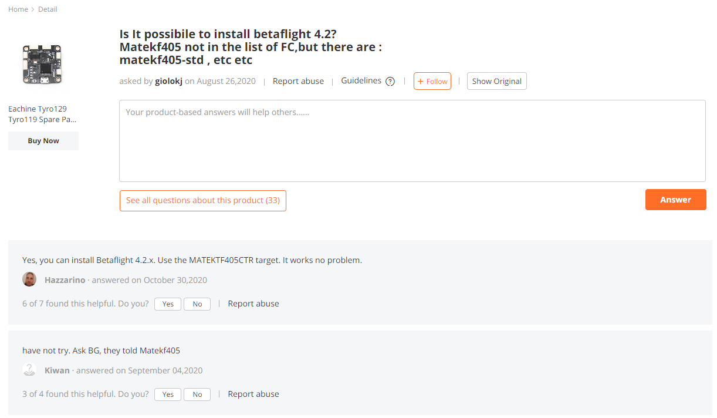This screenshot has height=418, width=717.
Task: Vote Yes on Kiwan's answer
Action: (x=167, y=394)
